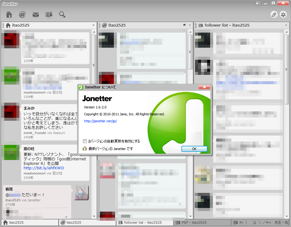This screenshot has height=227, width=291.
Task: Switch to the 先生！地 bottom tab
Action: [260, 222]
